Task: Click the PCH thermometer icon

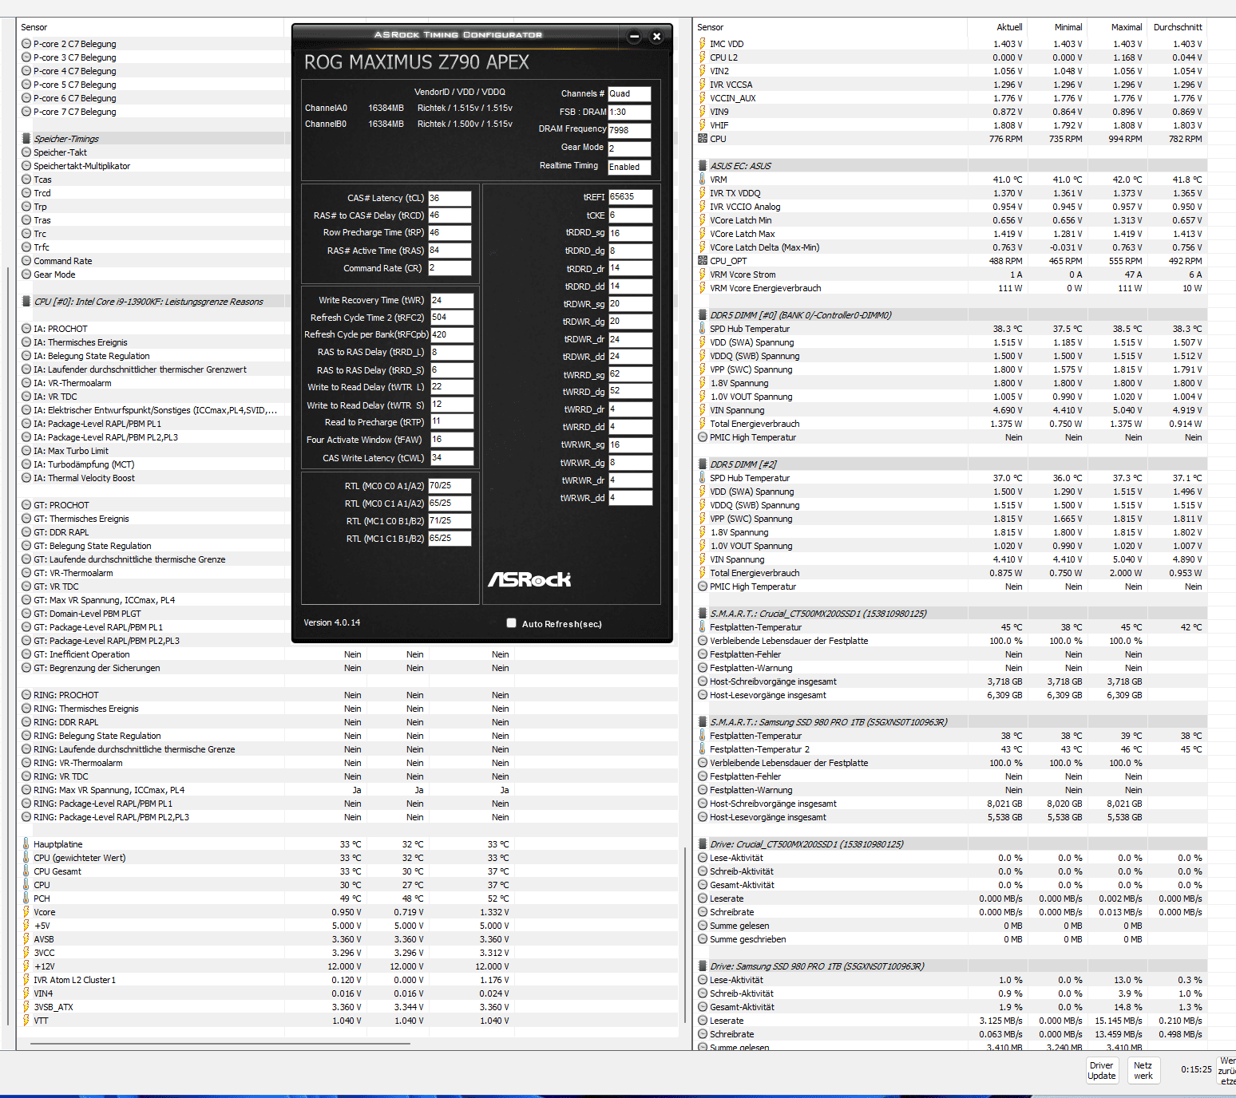Action: pos(26,899)
